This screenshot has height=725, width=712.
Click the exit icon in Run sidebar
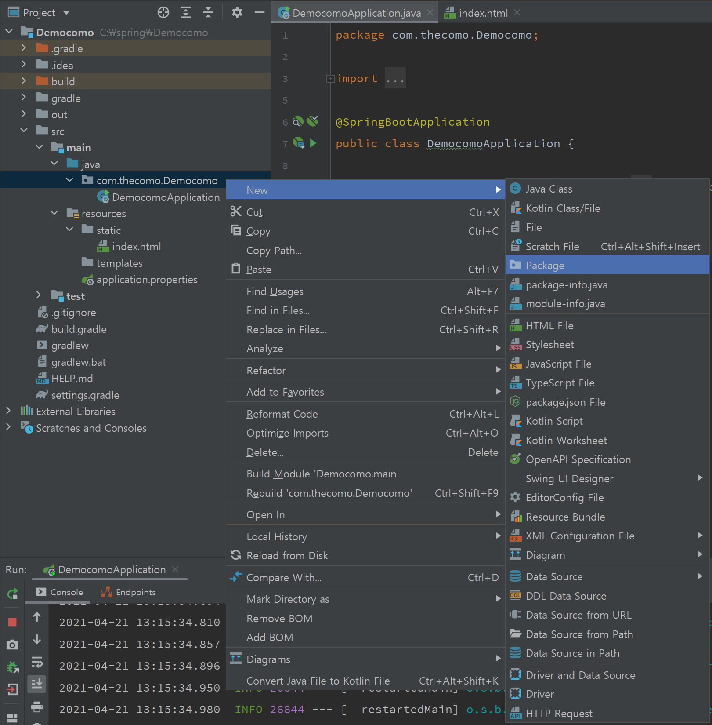click(x=12, y=689)
